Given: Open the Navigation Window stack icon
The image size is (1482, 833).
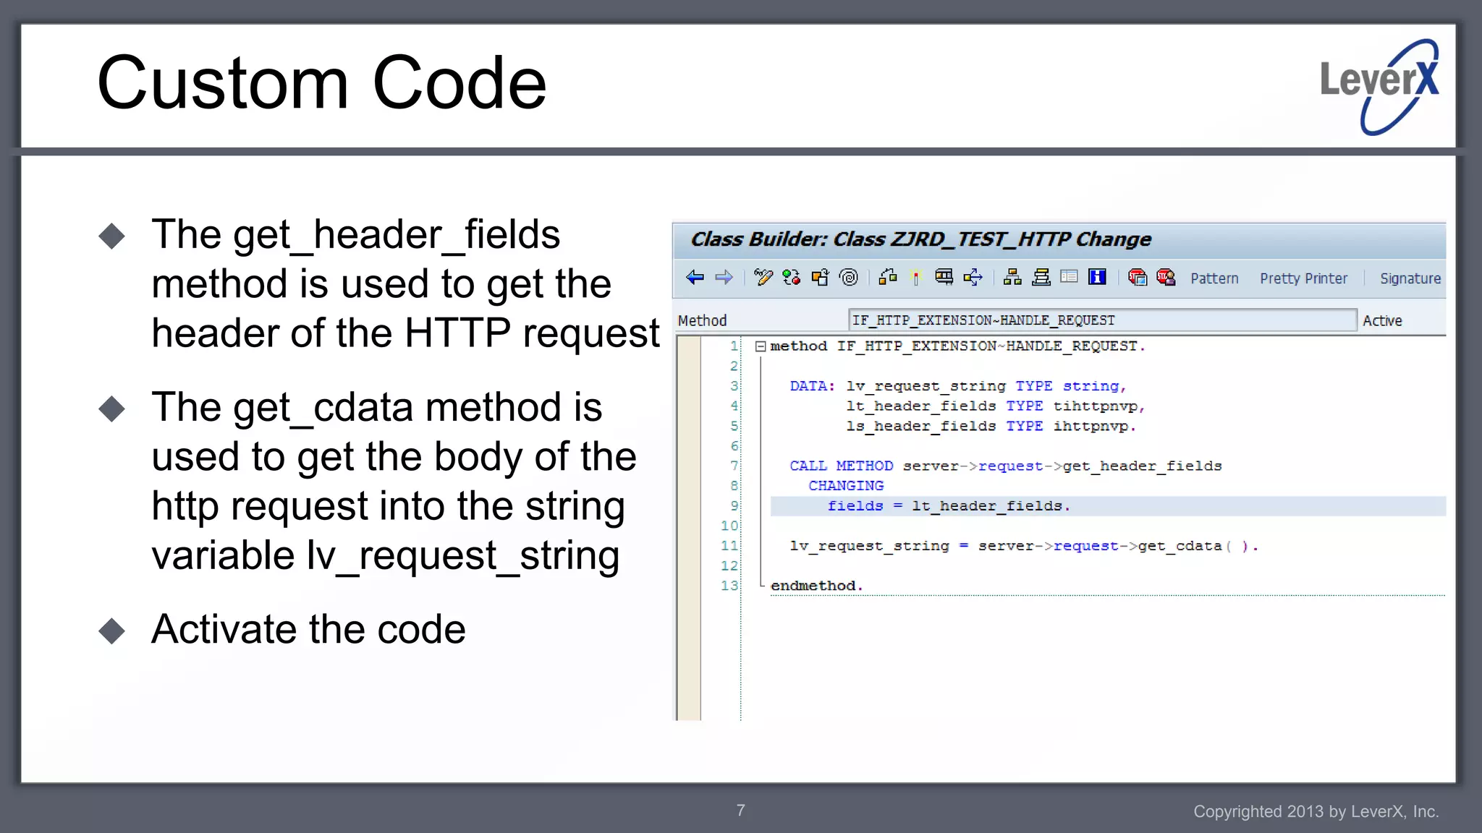Looking at the screenshot, I should click(x=1041, y=278).
